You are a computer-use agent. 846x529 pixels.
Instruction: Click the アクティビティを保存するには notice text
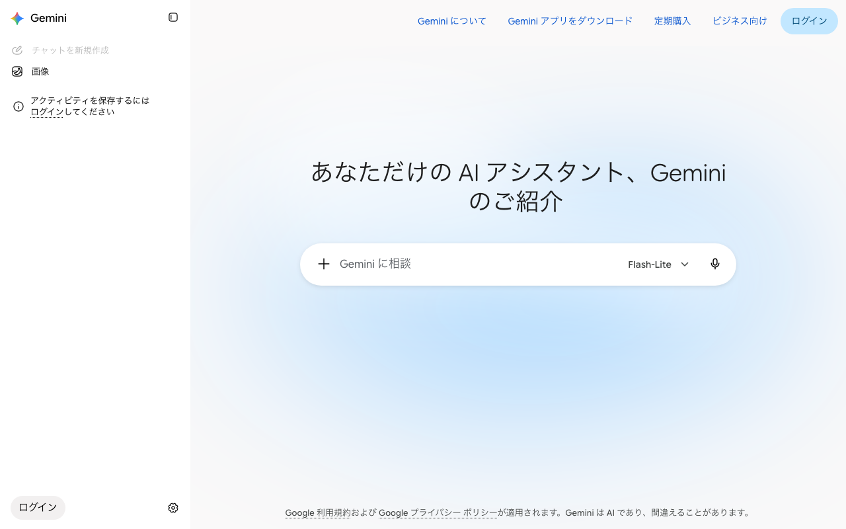coord(90,106)
